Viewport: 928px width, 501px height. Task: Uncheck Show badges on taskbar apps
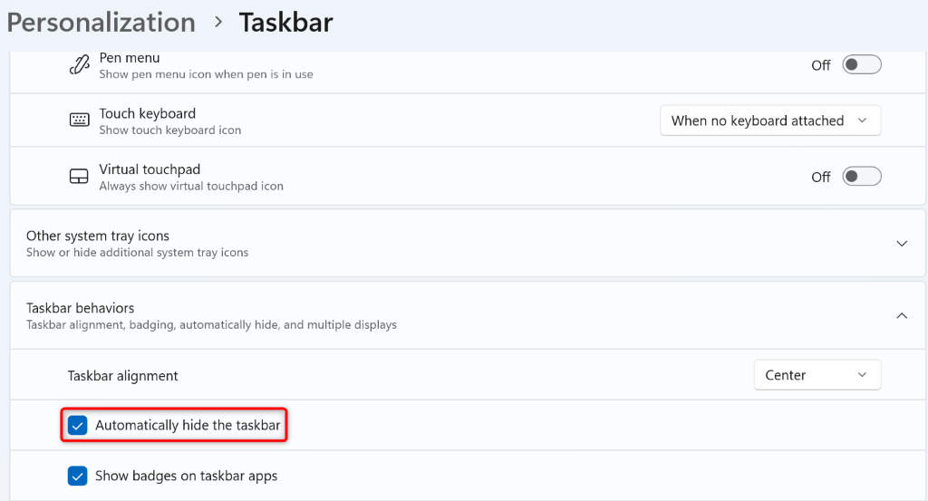point(78,476)
